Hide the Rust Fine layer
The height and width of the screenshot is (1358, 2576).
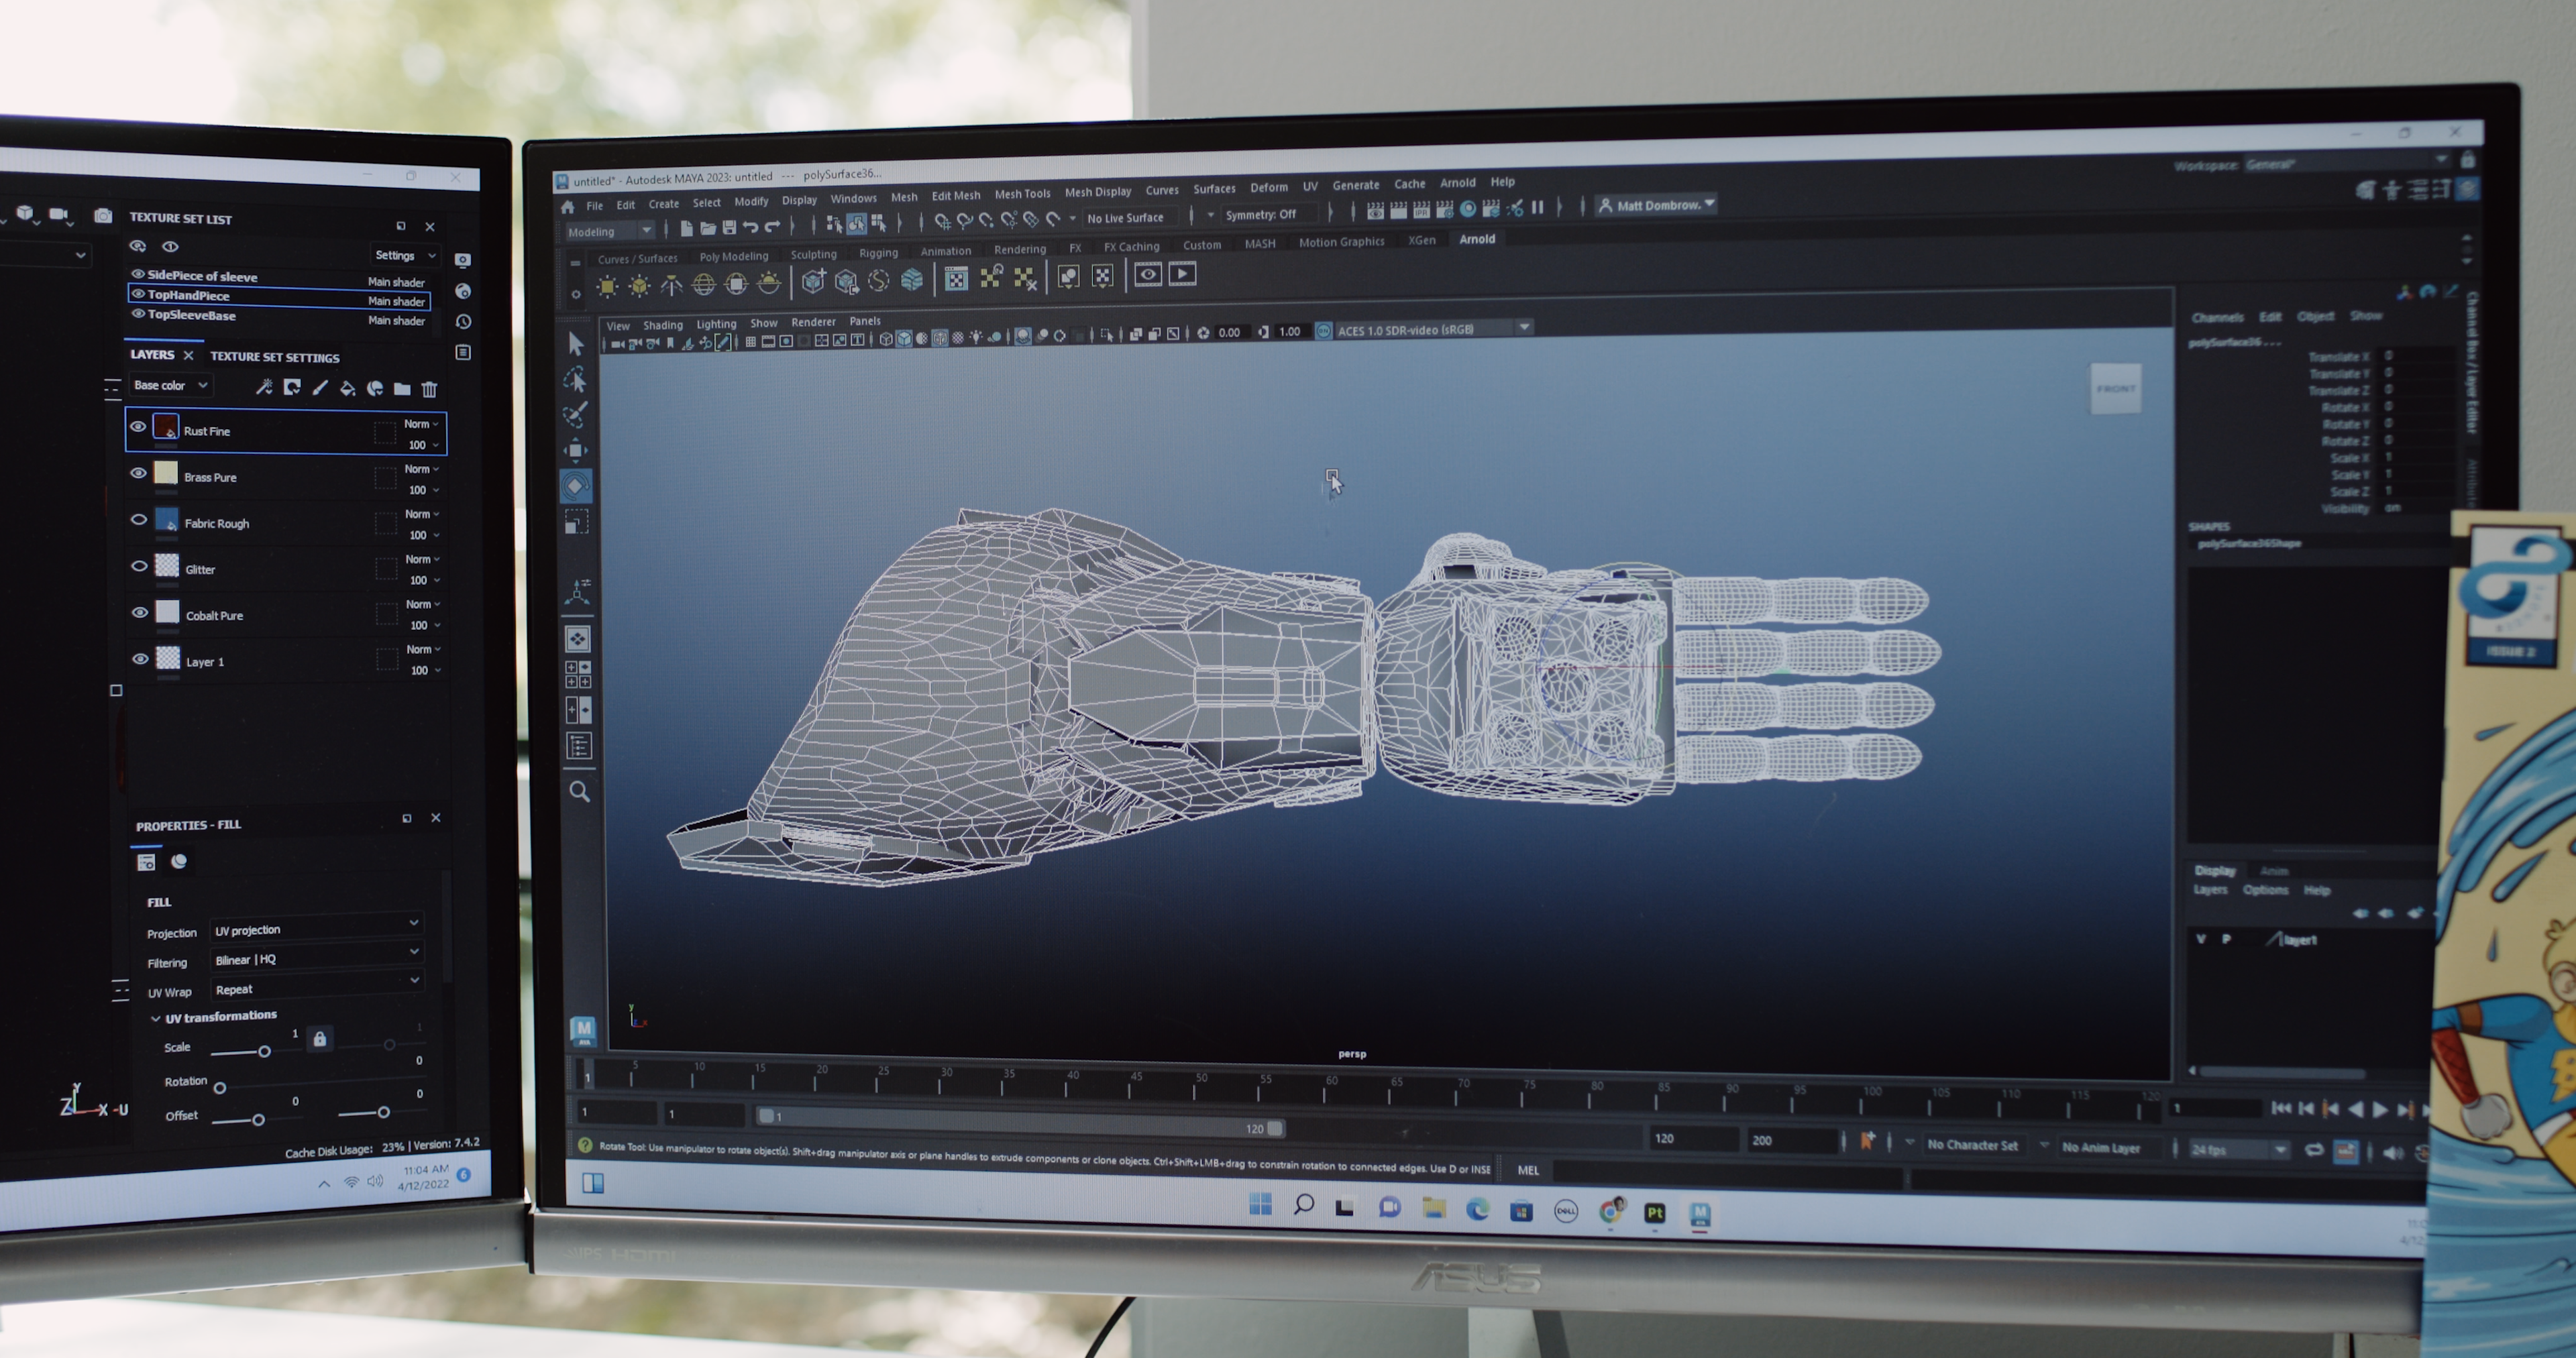tap(138, 427)
